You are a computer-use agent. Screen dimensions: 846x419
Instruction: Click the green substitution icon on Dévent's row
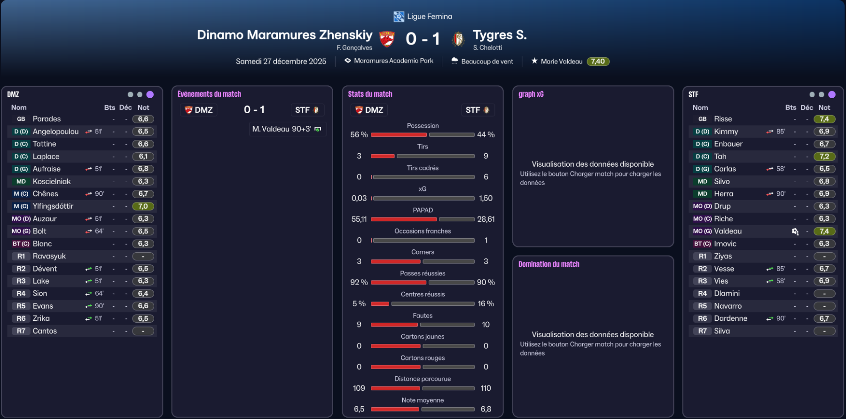coord(88,269)
